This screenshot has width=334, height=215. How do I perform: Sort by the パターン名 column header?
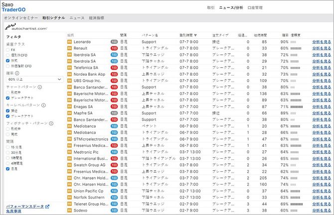pos(150,35)
